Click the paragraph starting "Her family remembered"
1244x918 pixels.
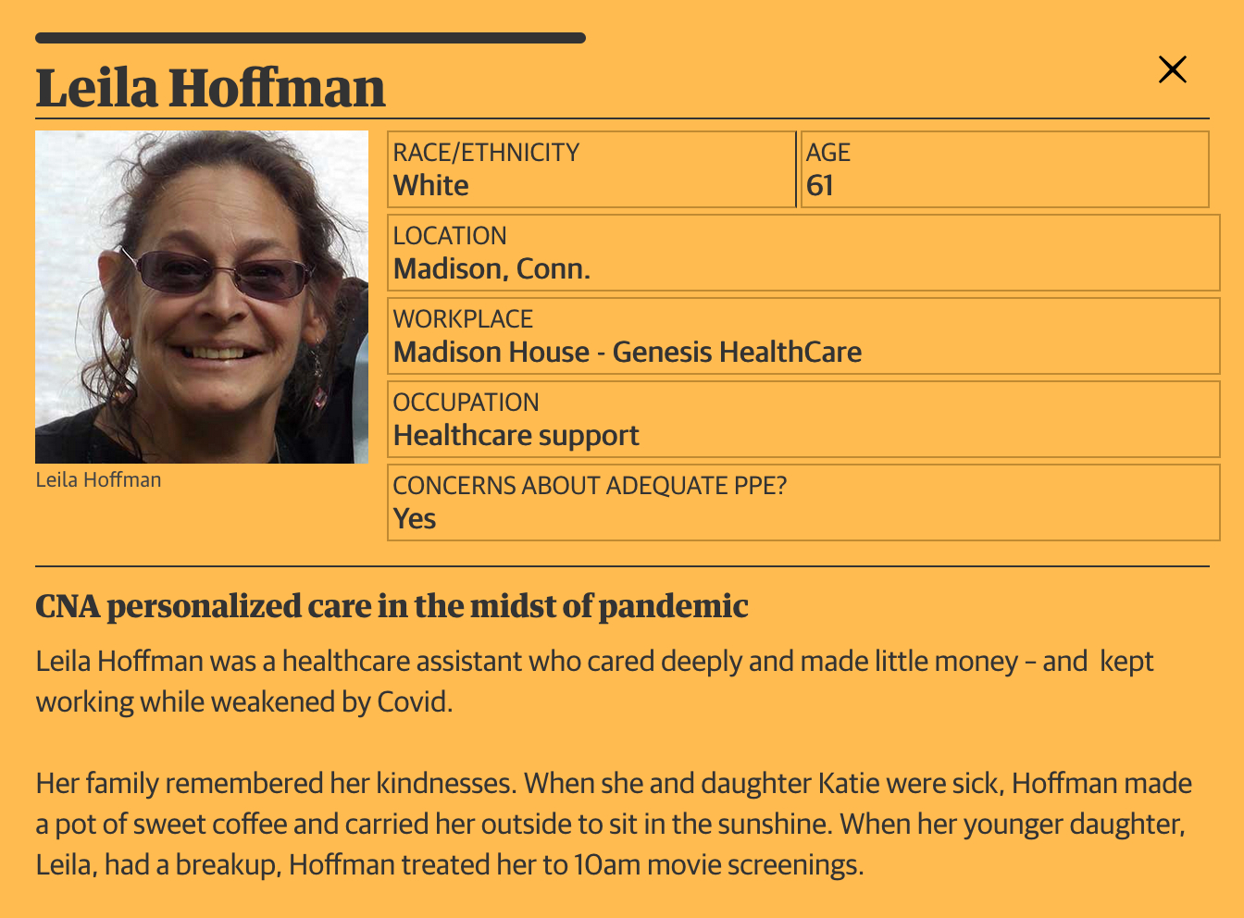click(613, 824)
